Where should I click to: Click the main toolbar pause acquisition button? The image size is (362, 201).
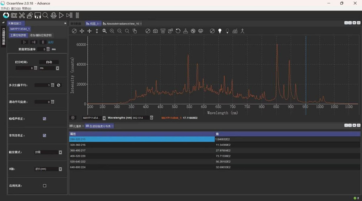tap(77, 15)
